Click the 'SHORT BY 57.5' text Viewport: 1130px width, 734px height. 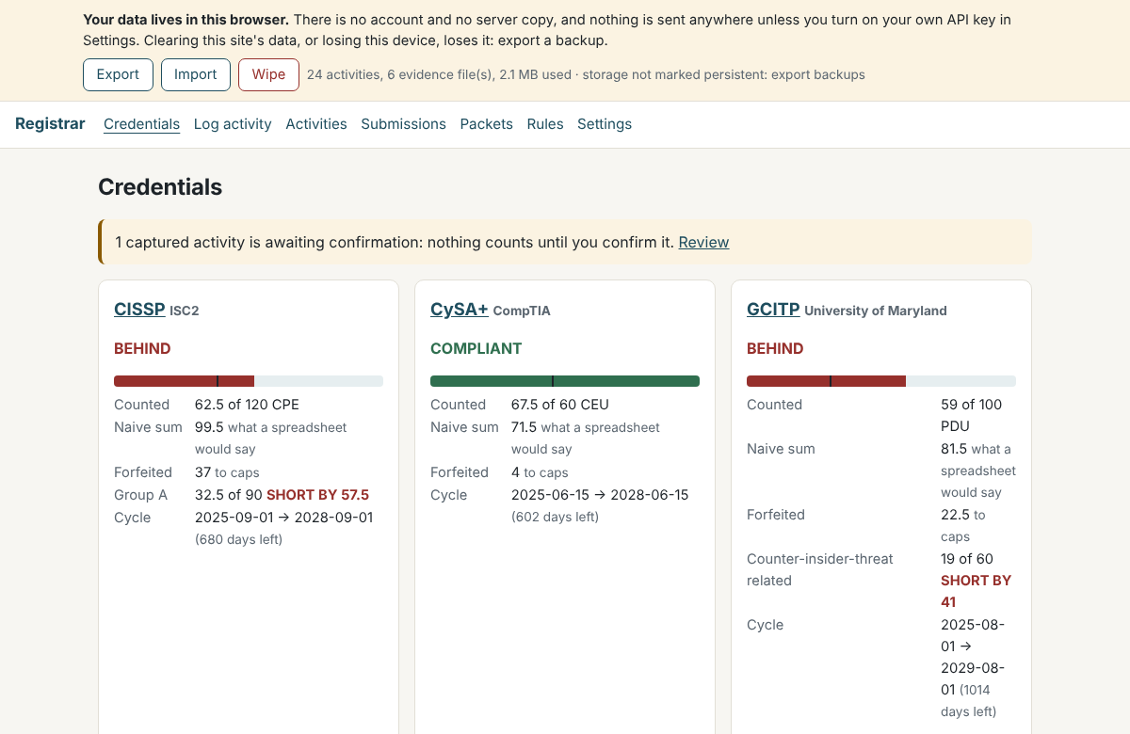click(x=318, y=495)
